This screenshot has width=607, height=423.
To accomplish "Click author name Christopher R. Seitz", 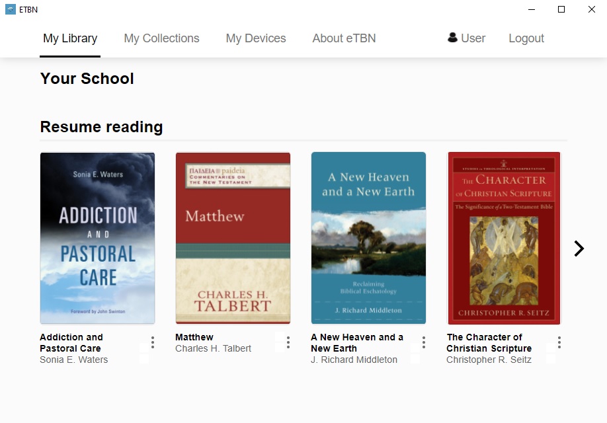I will [x=489, y=360].
